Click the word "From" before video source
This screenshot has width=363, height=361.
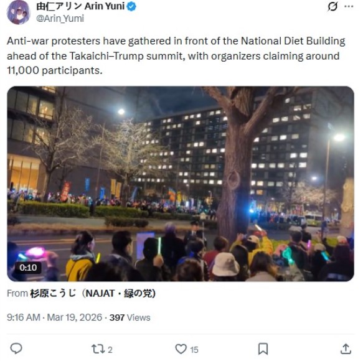(x=17, y=294)
